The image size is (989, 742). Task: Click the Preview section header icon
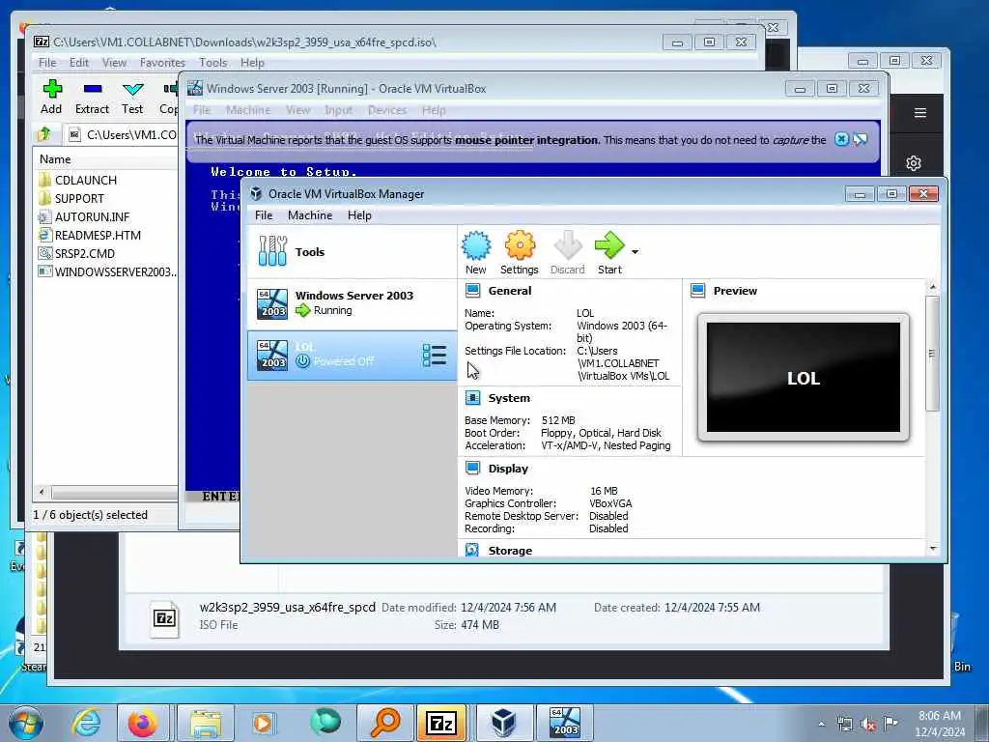coord(697,291)
